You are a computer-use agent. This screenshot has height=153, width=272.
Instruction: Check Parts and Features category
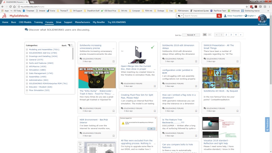pos(27,63)
